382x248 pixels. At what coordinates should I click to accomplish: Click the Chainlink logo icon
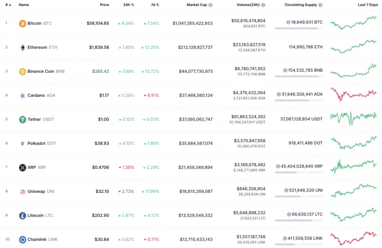pyautogui.click(x=22, y=239)
